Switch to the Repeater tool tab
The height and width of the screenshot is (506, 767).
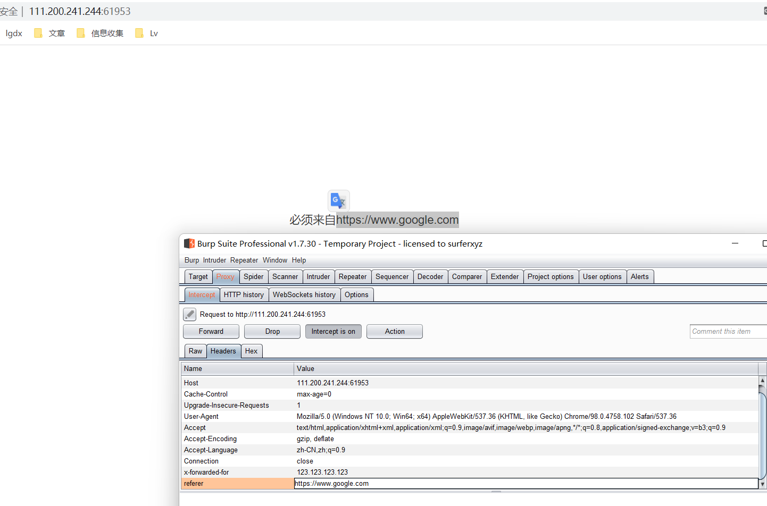pyautogui.click(x=353, y=276)
